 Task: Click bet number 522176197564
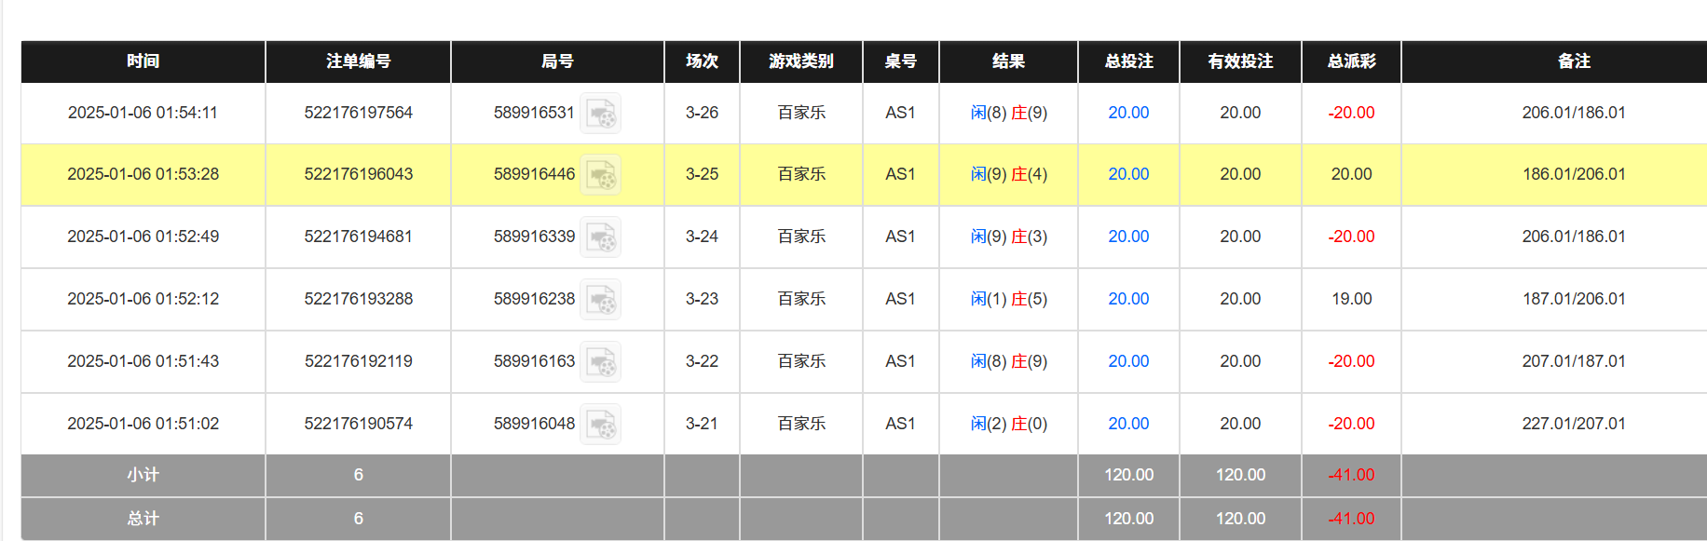(x=358, y=113)
